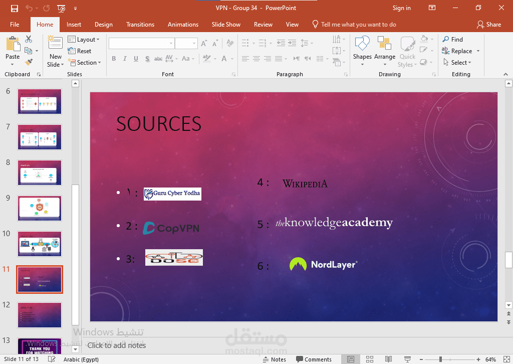Click the Copy icon in Clipboard group
This screenshot has width=513, height=364.
pos(29,51)
